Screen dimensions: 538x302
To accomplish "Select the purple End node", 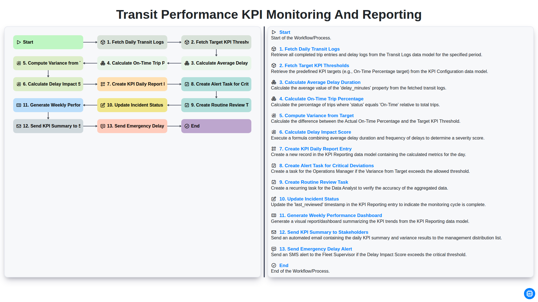I will tap(216, 126).
